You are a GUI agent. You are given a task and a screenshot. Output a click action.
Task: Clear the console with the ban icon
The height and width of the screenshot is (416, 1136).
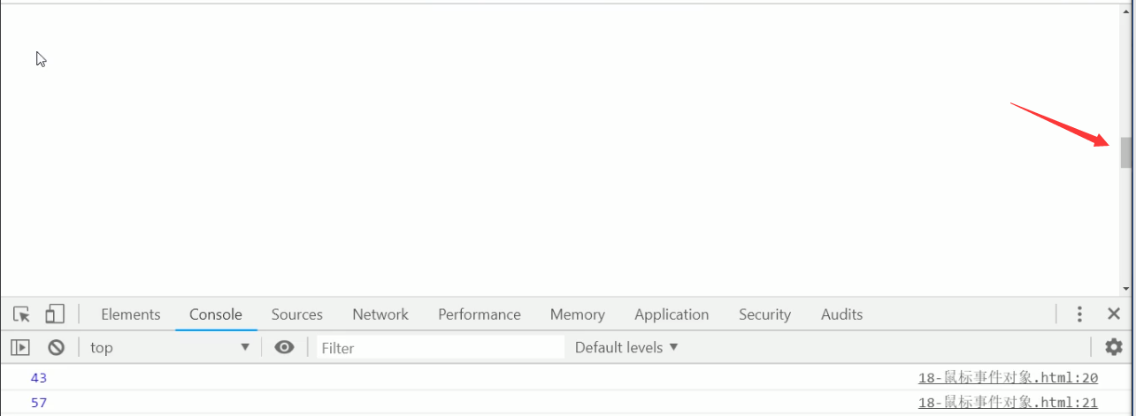[56, 347]
